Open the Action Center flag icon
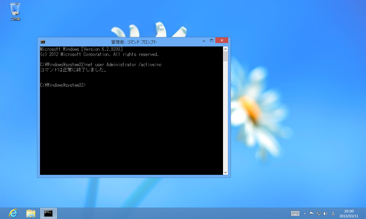 point(312,213)
